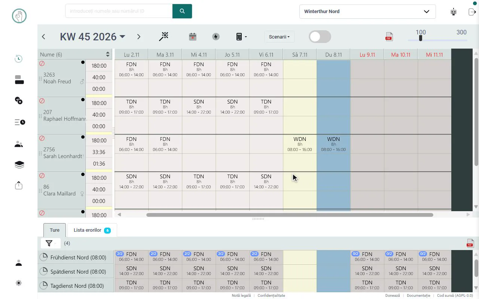Click the logout icon at top right
Viewport: 479px width, 299px height.
[x=472, y=12]
